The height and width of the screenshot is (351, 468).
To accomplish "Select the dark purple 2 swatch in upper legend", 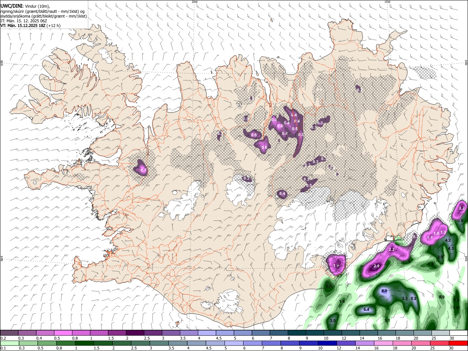I will pyautogui.click(x=135, y=333).
